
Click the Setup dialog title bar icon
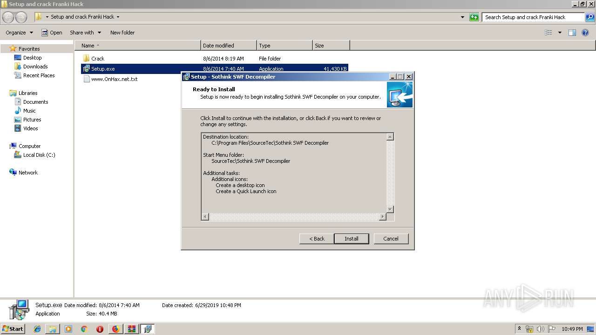pos(186,77)
